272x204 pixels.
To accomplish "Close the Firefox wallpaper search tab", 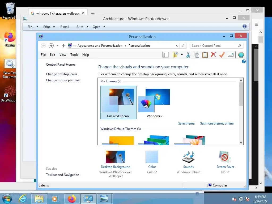I will (x=83, y=13).
